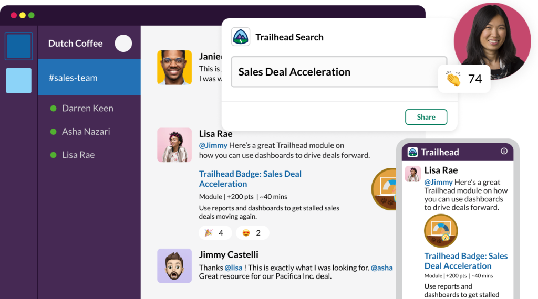Click the Trailhead Search dialog title

[289, 37]
